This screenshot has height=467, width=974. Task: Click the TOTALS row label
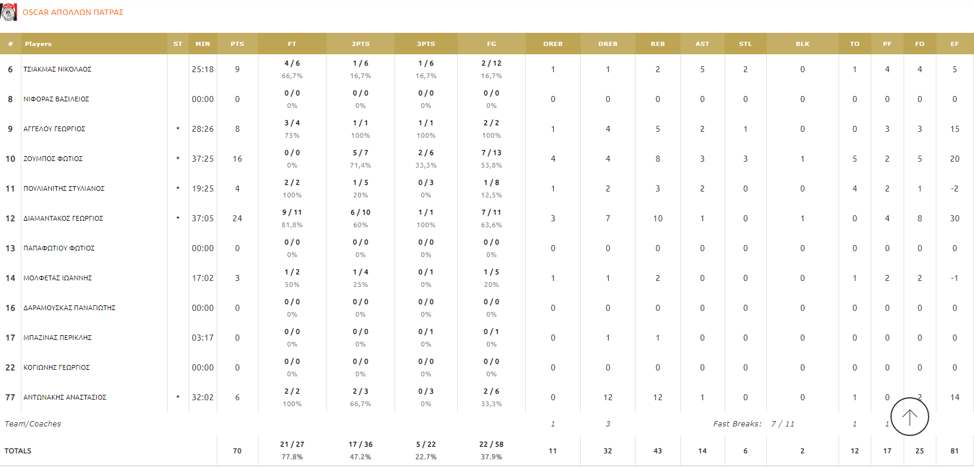click(18, 451)
